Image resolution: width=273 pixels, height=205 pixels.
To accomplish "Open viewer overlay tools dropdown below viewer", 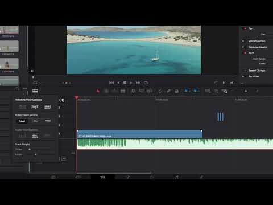I will point(36,83).
